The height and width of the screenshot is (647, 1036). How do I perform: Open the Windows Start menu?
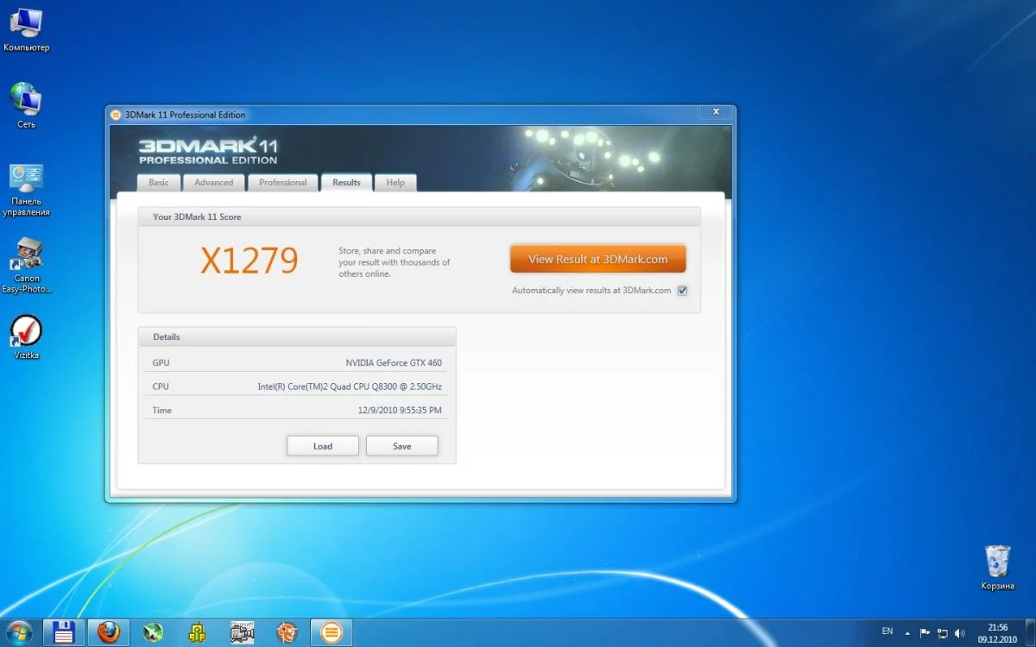[18, 632]
